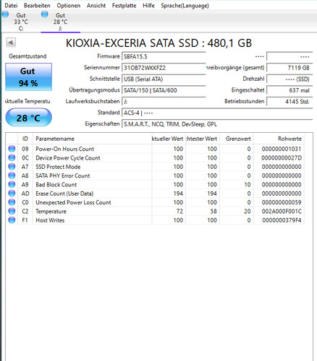Screen dimensions: 317x361
Task: Open the Ansicht menu
Action: tap(96, 6)
